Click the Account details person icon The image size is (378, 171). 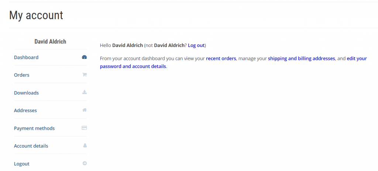click(85, 146)
